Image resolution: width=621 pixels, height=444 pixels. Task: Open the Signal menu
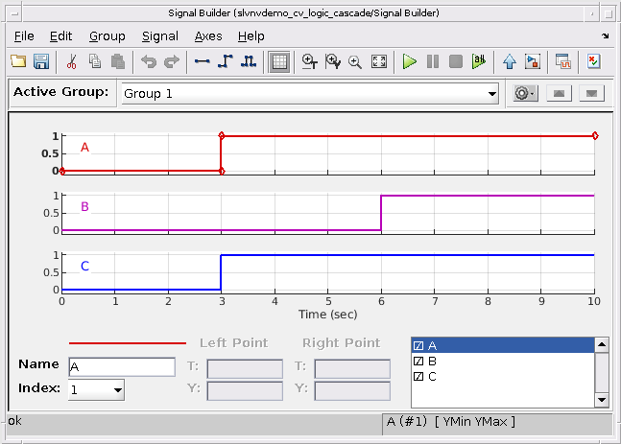pyautogui.click(x=160, y=36)
